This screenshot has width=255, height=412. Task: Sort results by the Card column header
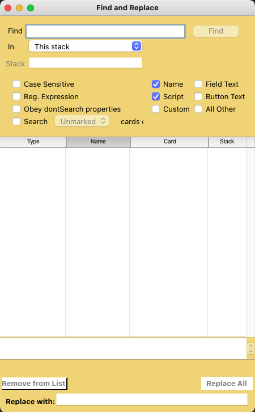click(x=169, y=142)
